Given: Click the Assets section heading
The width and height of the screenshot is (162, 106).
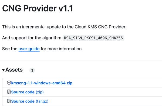Looking at the screenshot, I should [14, 70].
